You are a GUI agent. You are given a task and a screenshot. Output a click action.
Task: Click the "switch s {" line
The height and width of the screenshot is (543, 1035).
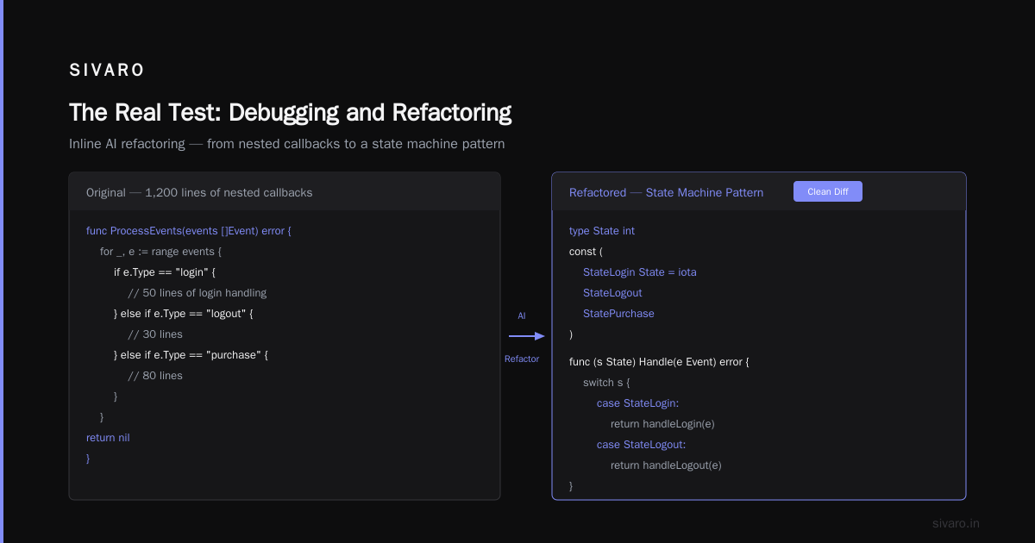(606, 383)
